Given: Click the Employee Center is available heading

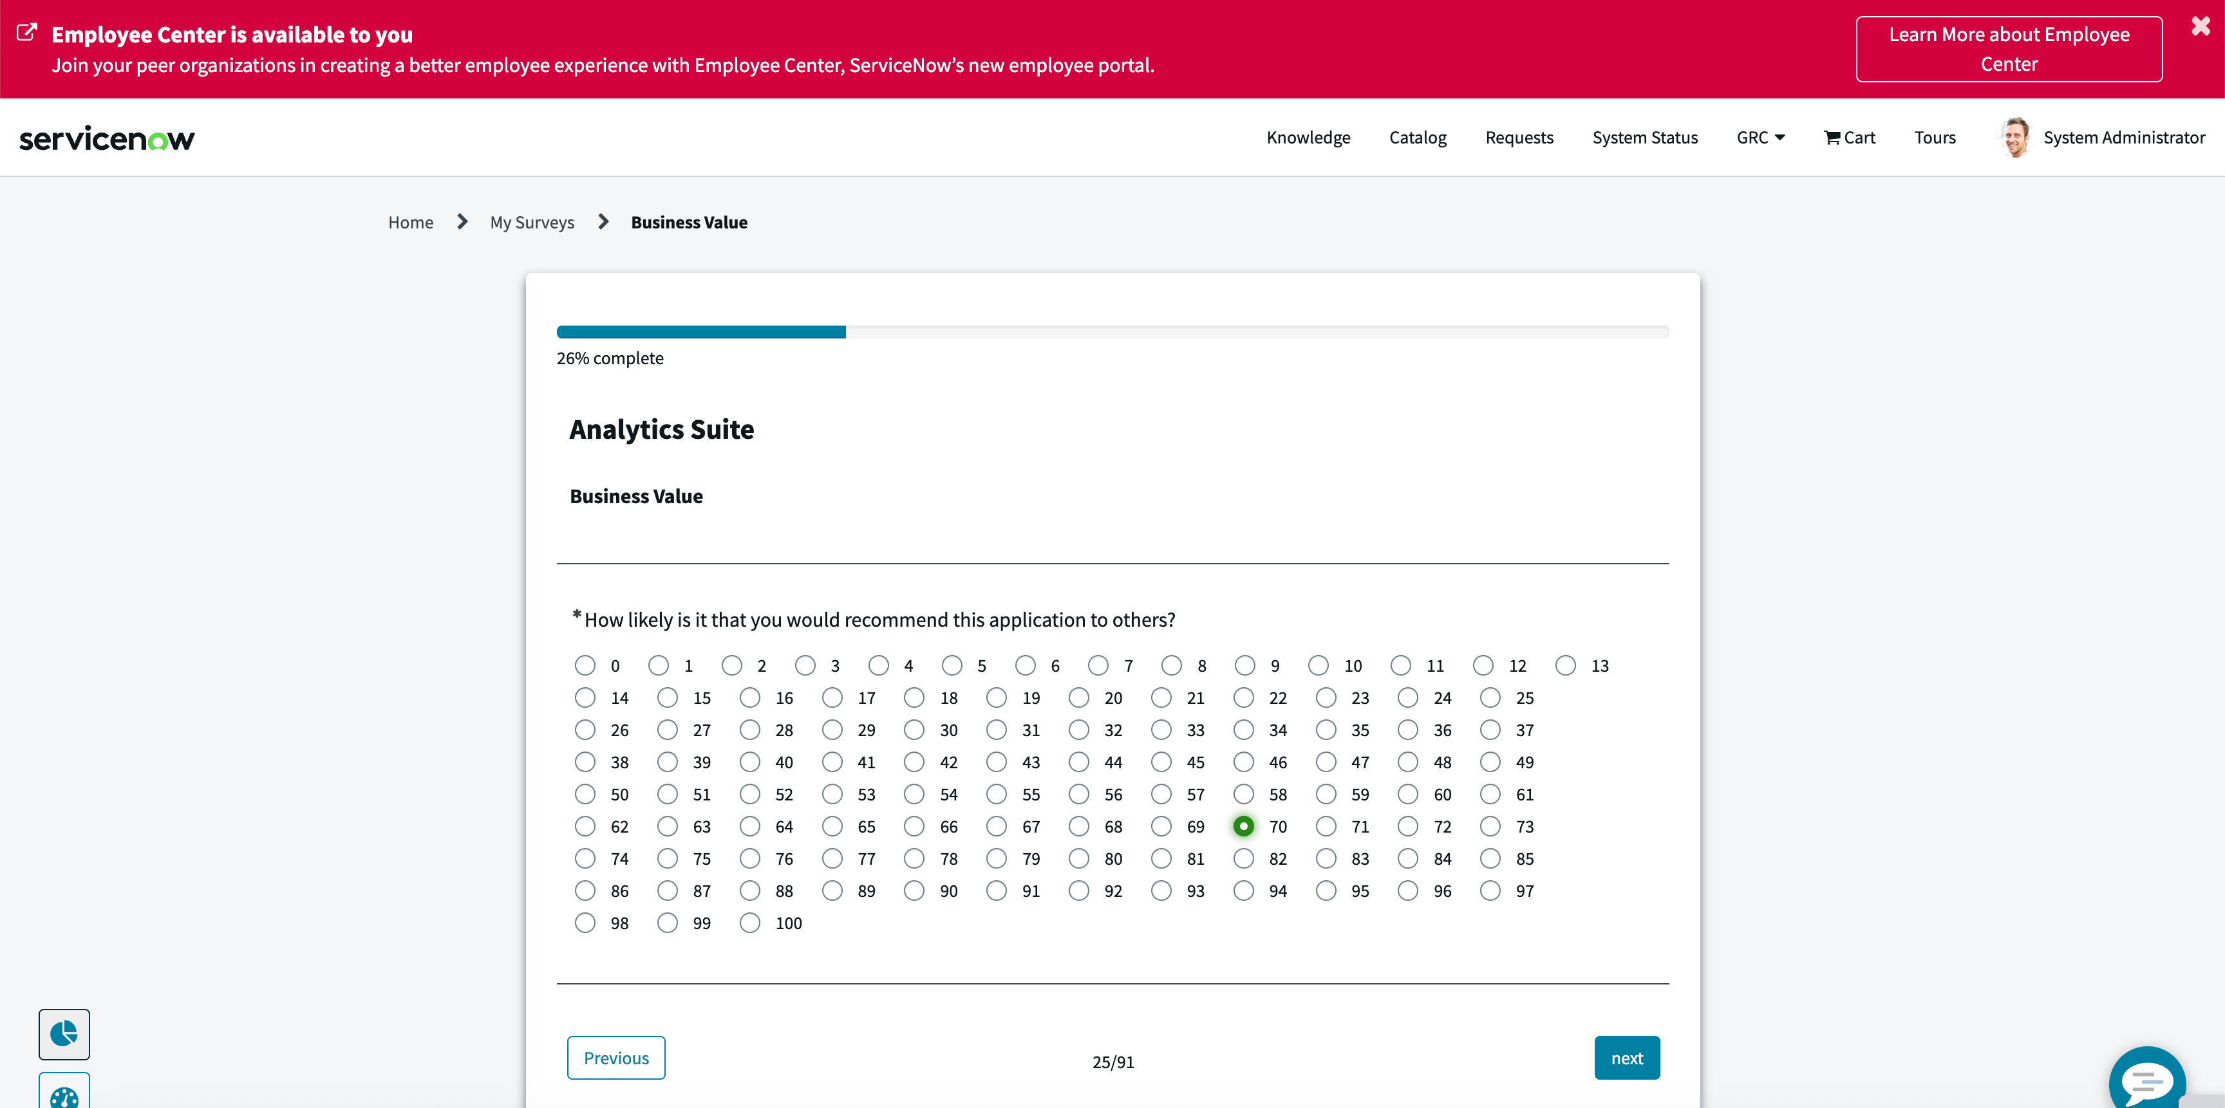Looking at the screenshot, I should point(232,35).
